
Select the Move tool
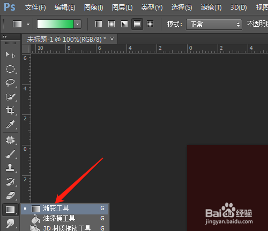10,55
